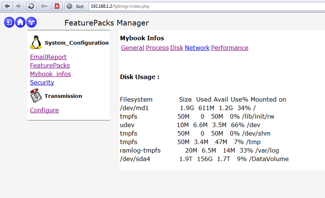The width and height of the screenshot is (325, 198).
Task: Open the Security link
Action: pos(42,82)
